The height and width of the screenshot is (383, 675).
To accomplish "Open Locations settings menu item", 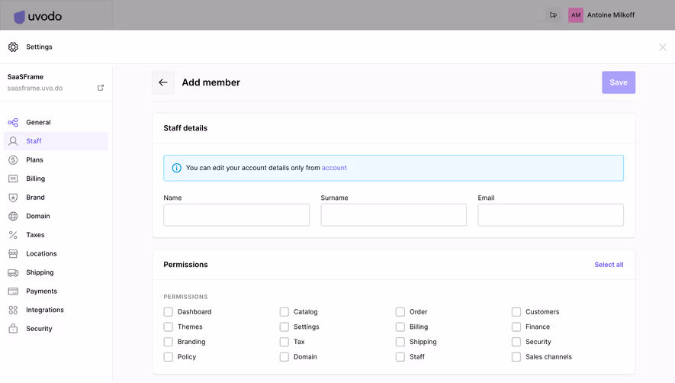I will pyautogui.click(x=56, y=253).
